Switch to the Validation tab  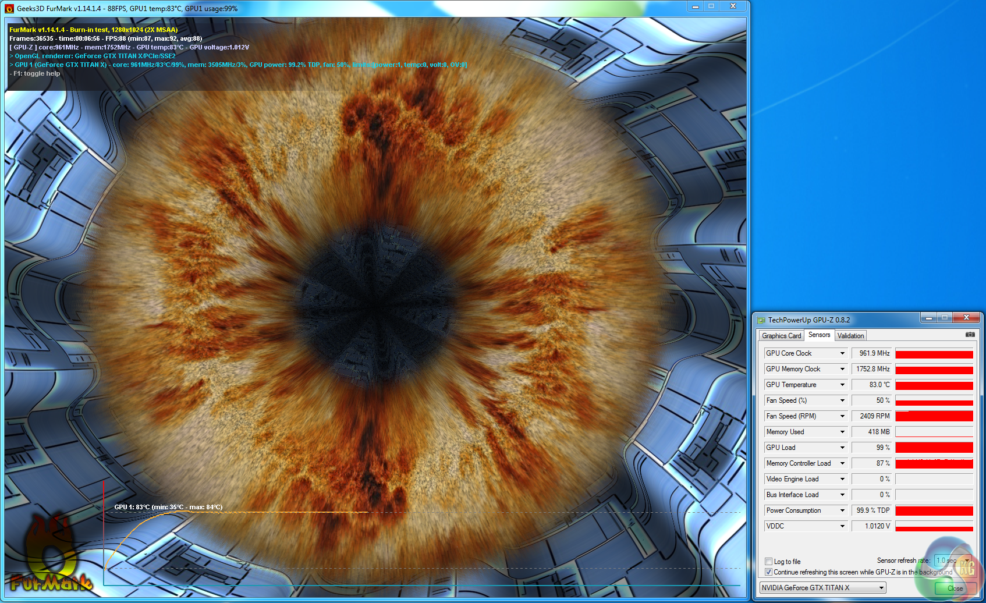coord(850,336)
